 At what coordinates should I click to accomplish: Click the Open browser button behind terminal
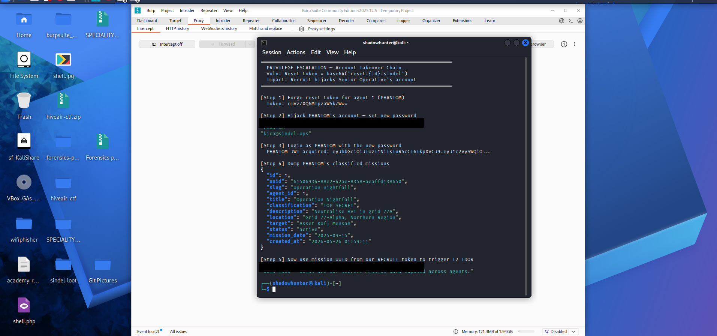pyautogui.click(x=542, y=44)
